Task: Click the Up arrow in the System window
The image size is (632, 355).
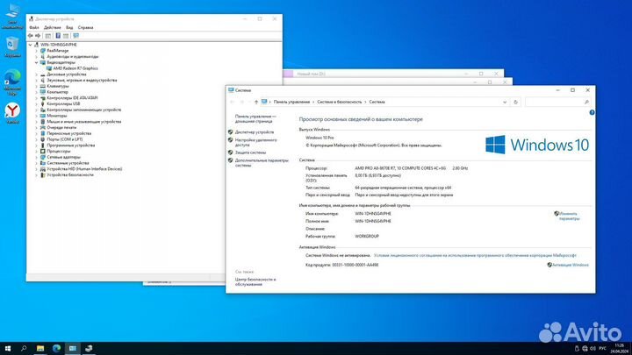Action: pyautogui.click(x=256, y=103)
